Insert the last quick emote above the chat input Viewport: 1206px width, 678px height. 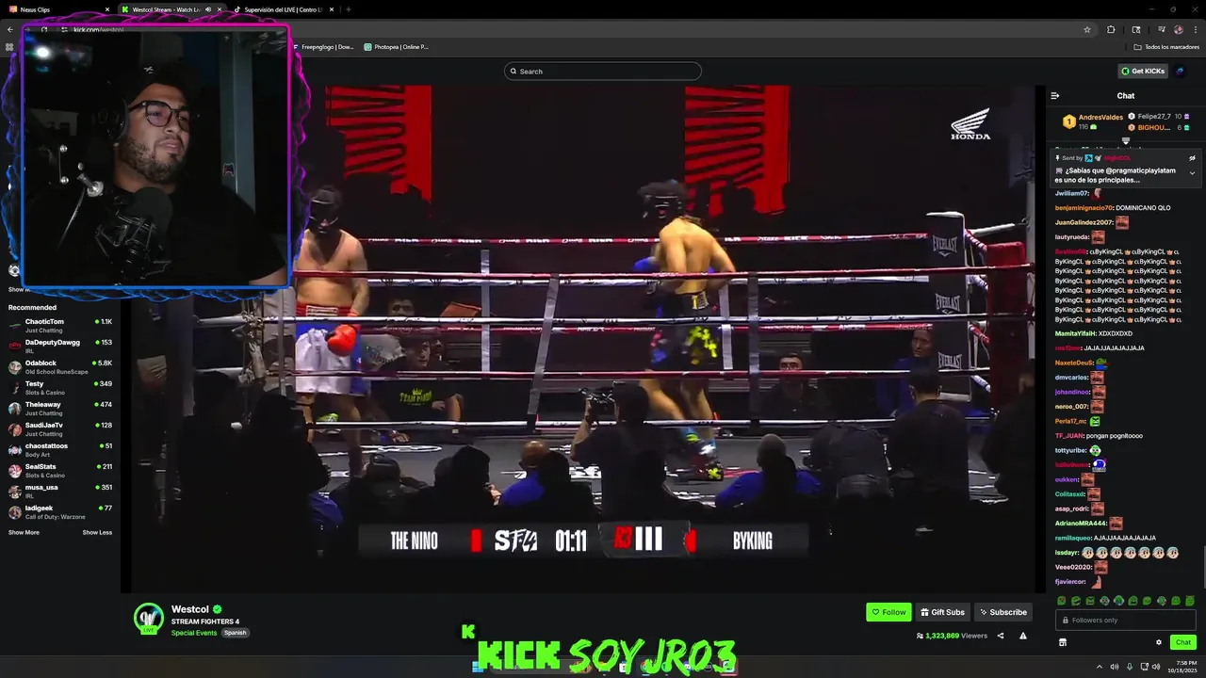pyautogui.click(x=1190, y=601)
